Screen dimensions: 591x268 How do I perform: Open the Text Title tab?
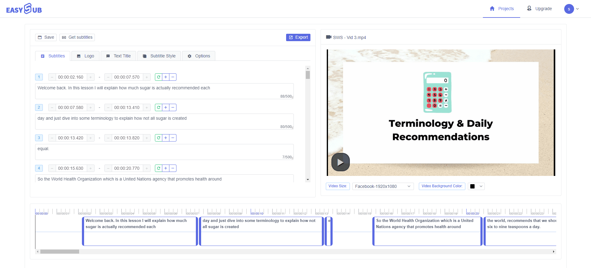click(x=118, y=56)
